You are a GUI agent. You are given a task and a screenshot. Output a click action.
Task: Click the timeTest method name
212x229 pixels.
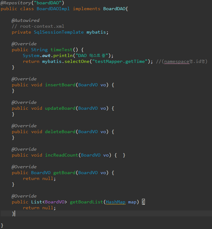point(61,50)
